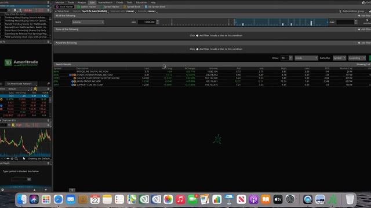Screen dimensions: 371x208
Task: Click the max volume stepper arrows
Action: tap(355, 22)
